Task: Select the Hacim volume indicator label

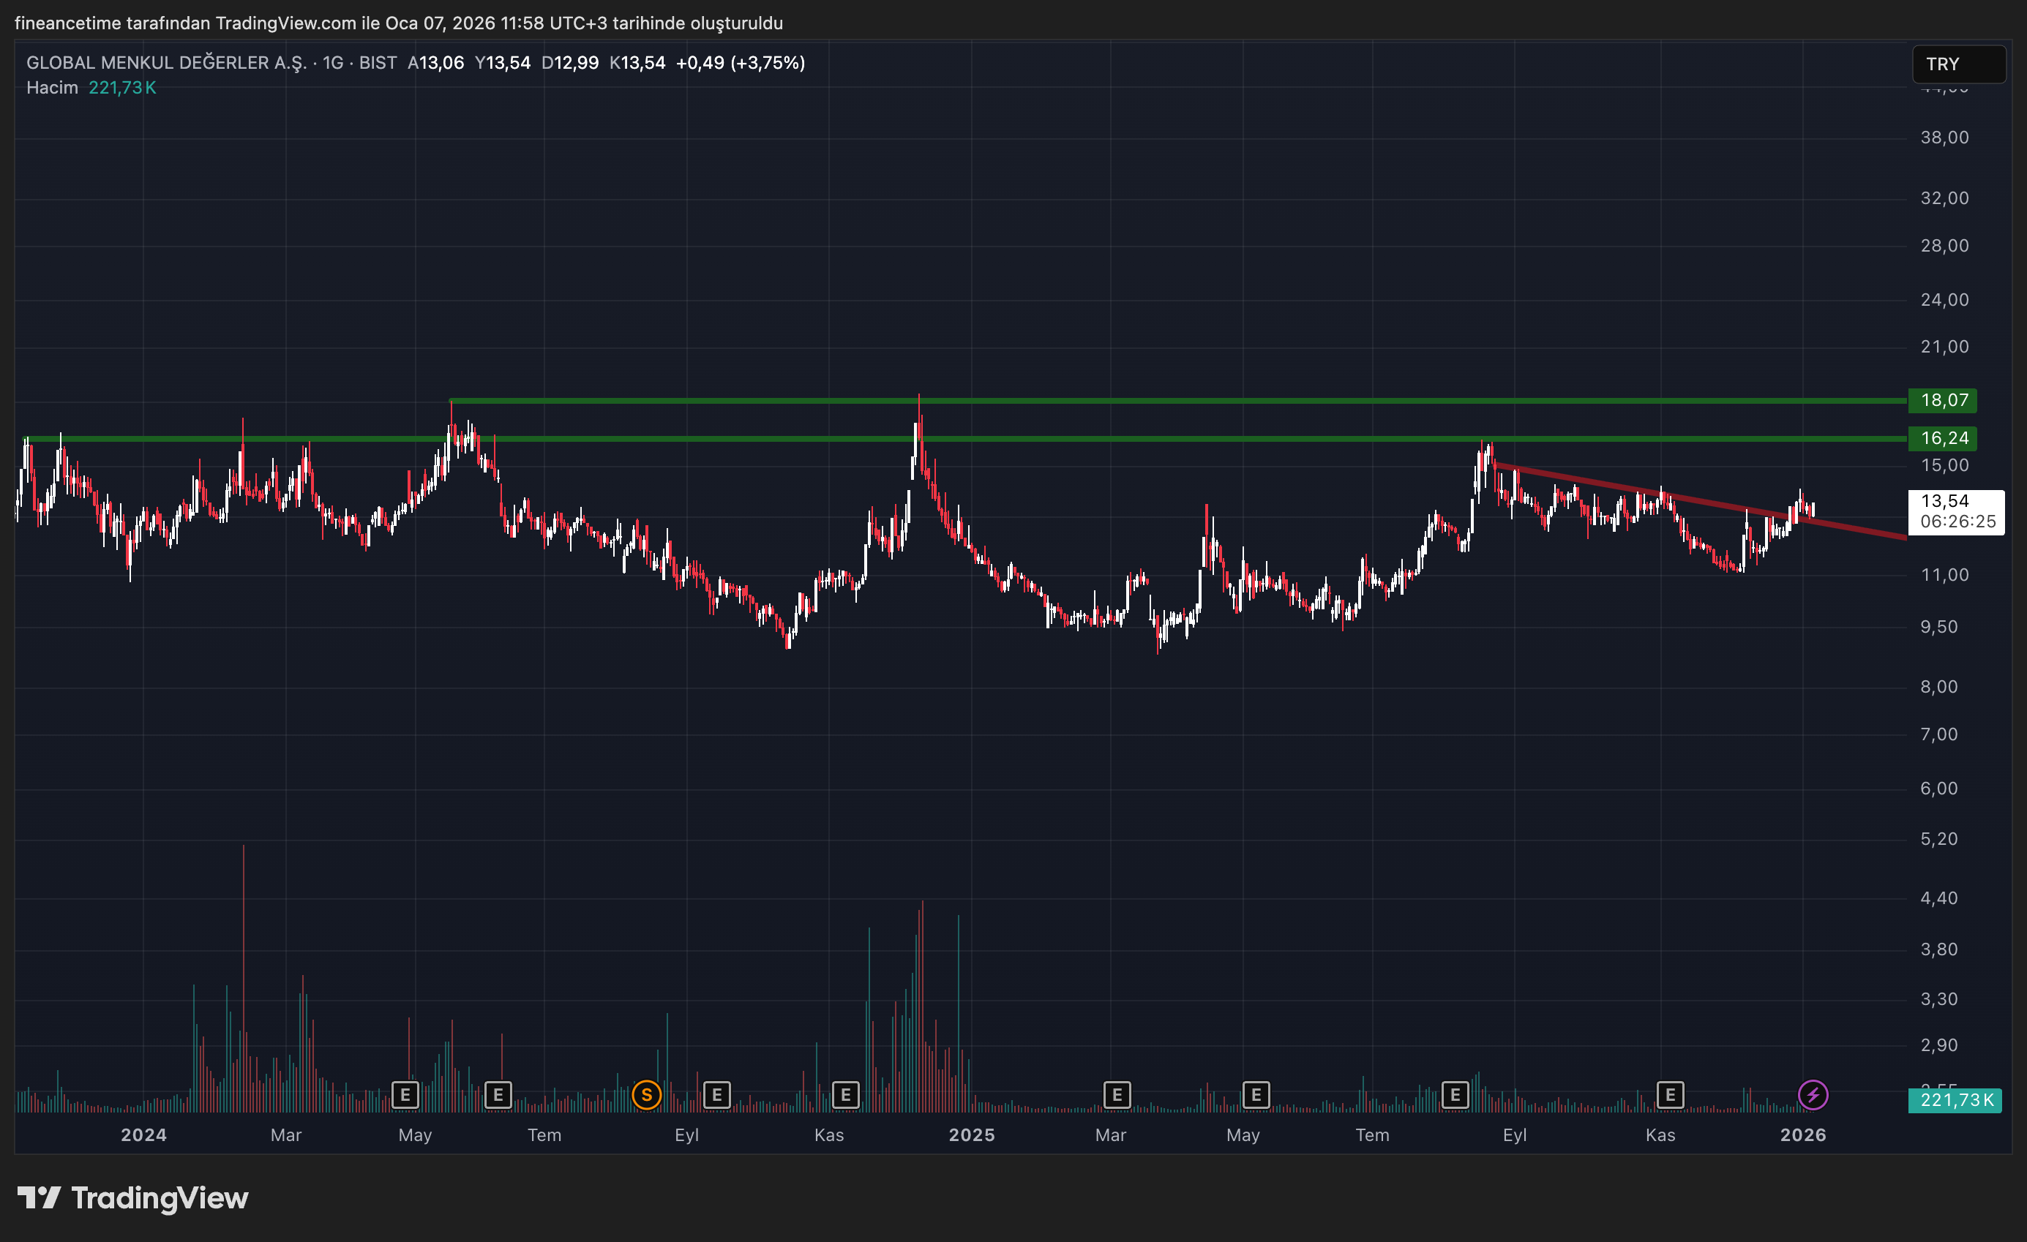Action: tap(52, 88)
